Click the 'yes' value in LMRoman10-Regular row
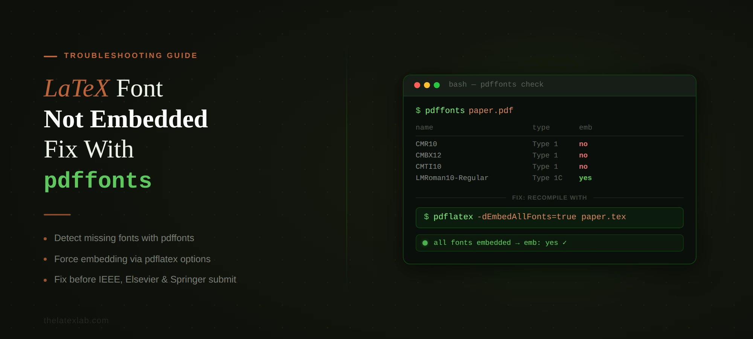The image size is (753, 339). (x=585, y=178)
